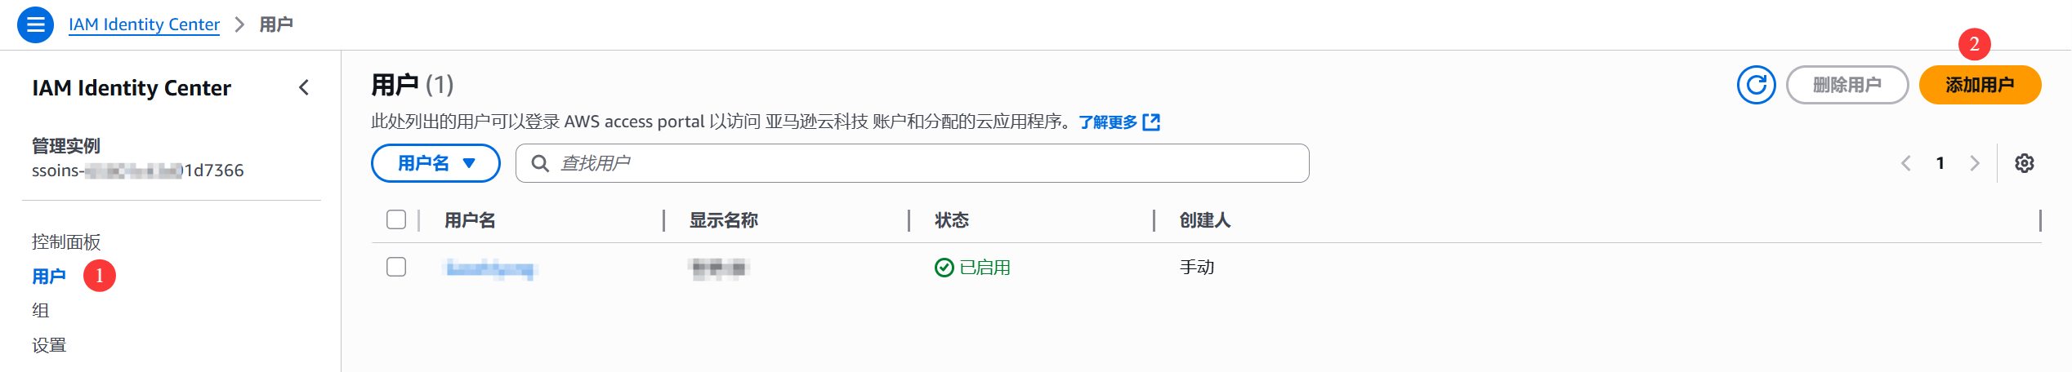The width and height of the screenshot is (2072, 372).
Task: Click the 删除用户 button
Action: 1846,85
